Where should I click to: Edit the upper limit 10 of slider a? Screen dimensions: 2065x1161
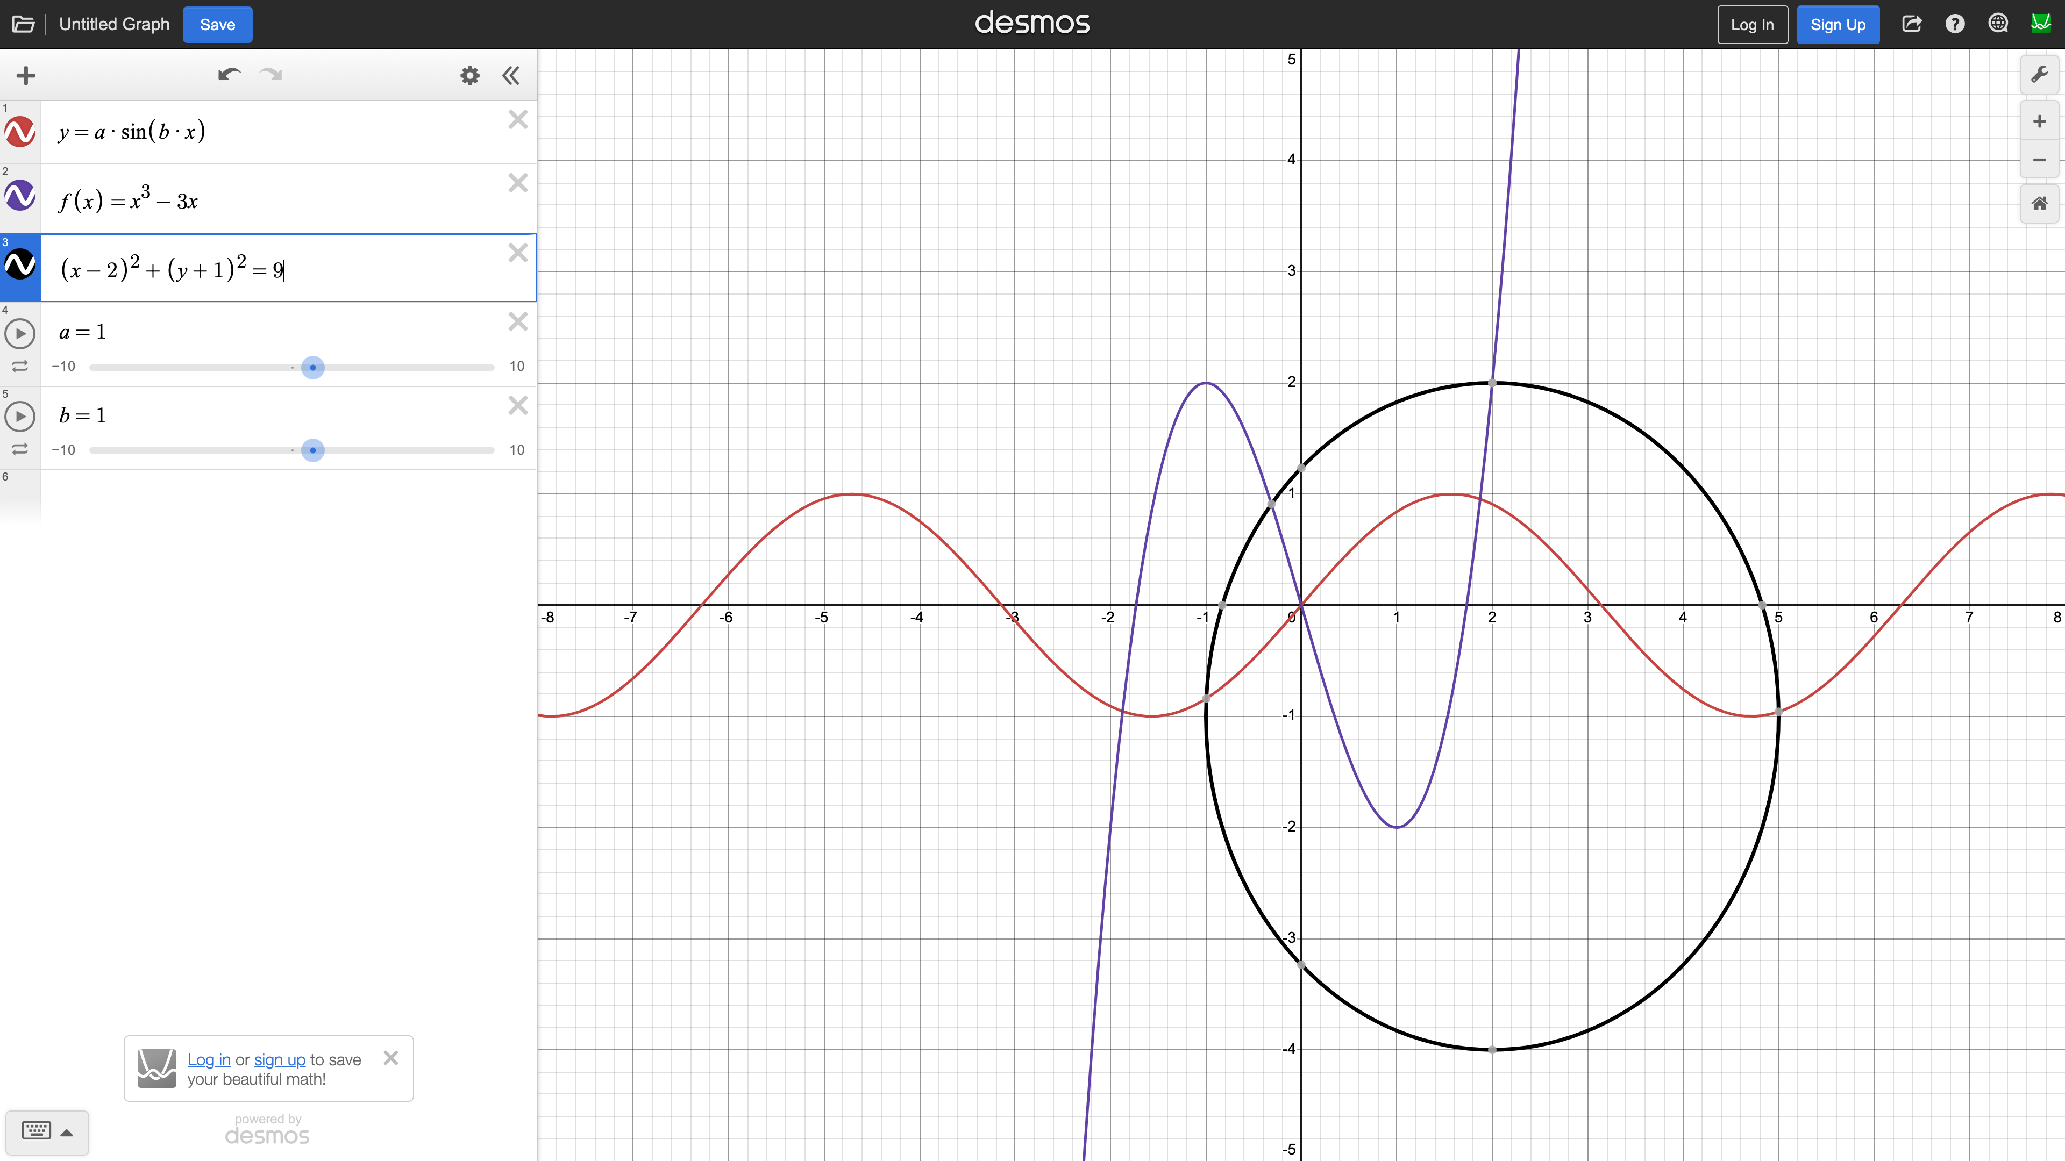[517, 366]
